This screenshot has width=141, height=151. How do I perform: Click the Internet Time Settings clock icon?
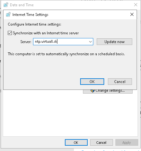click(8, 14)
